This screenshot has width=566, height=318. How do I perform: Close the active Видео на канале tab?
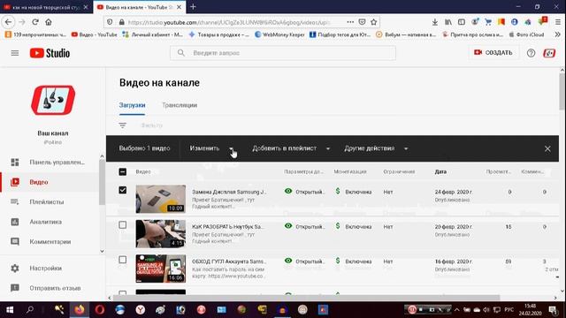179,7
